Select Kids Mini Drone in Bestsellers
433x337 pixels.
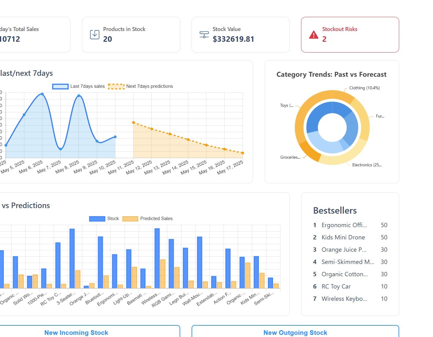[343, 237]
